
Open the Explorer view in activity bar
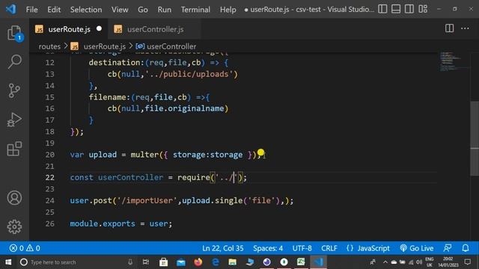tap(14, 33)
